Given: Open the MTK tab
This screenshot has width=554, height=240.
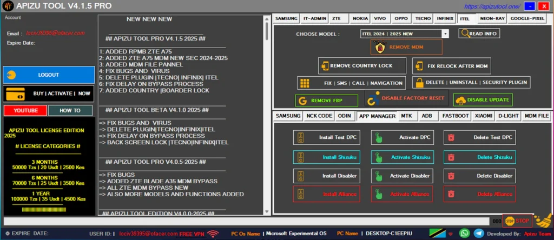Looking at the screenshot, I should point(407,116).
